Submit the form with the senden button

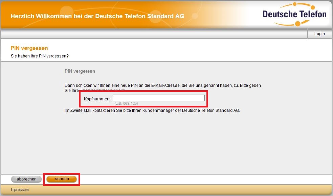(x=62, y=179)
